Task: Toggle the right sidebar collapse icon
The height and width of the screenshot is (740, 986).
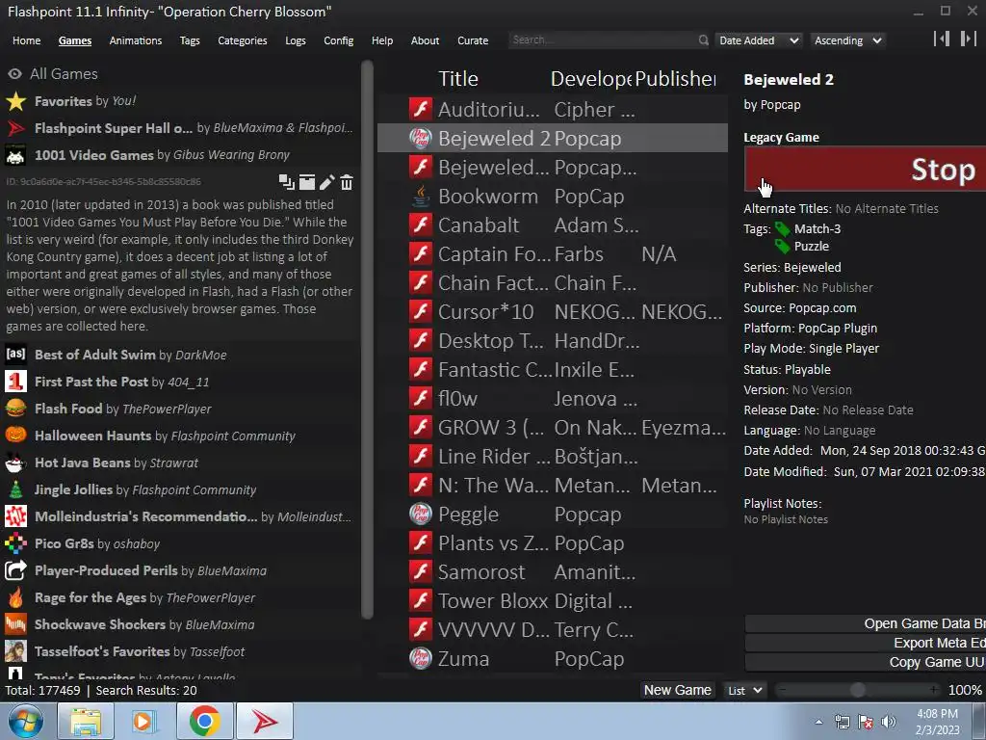Action: [x=968, y=39]
